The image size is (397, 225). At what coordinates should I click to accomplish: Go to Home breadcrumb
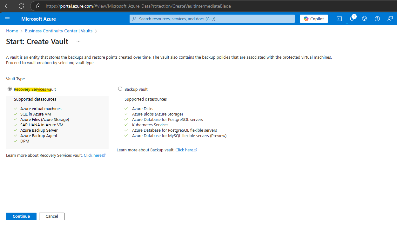coord(12,31)
